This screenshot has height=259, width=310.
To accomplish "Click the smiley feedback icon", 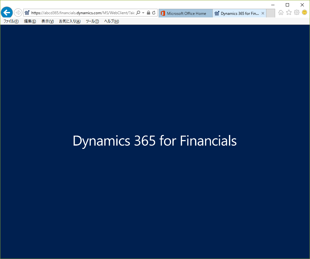I will point(305,13).
